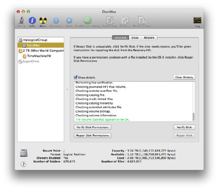Image resolution: width=218 pixels, height=190 pixels.
Task: Click the Capacity 3.24 TB value
Action: tap(151, 151)
